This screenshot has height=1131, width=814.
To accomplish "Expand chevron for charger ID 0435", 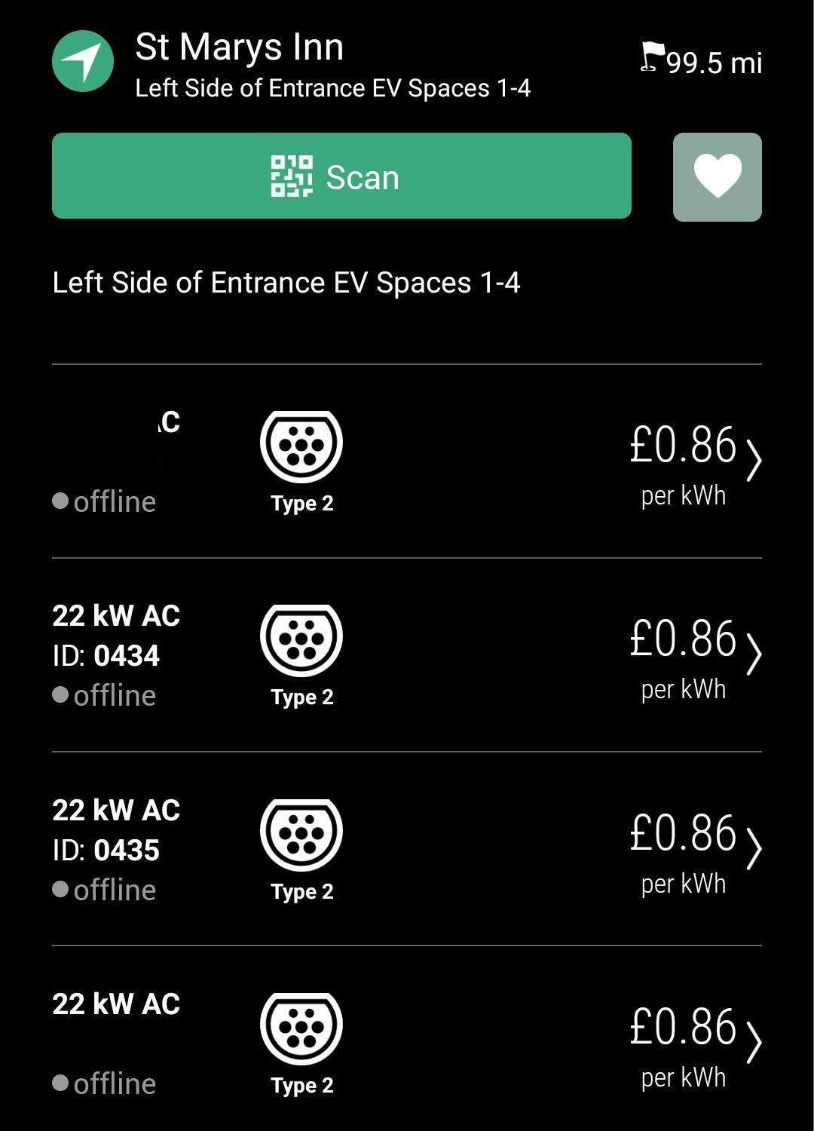I will click(753, 848).
